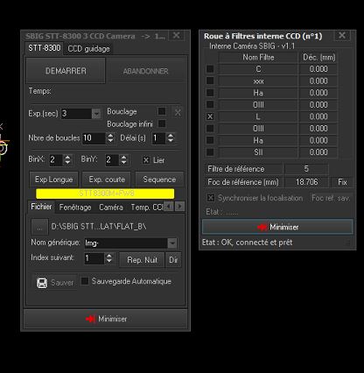Image resolution: width=364 pixels, height=373 pixels.
Task: Open the Fenêtrage tab
Action: point(75,208)
